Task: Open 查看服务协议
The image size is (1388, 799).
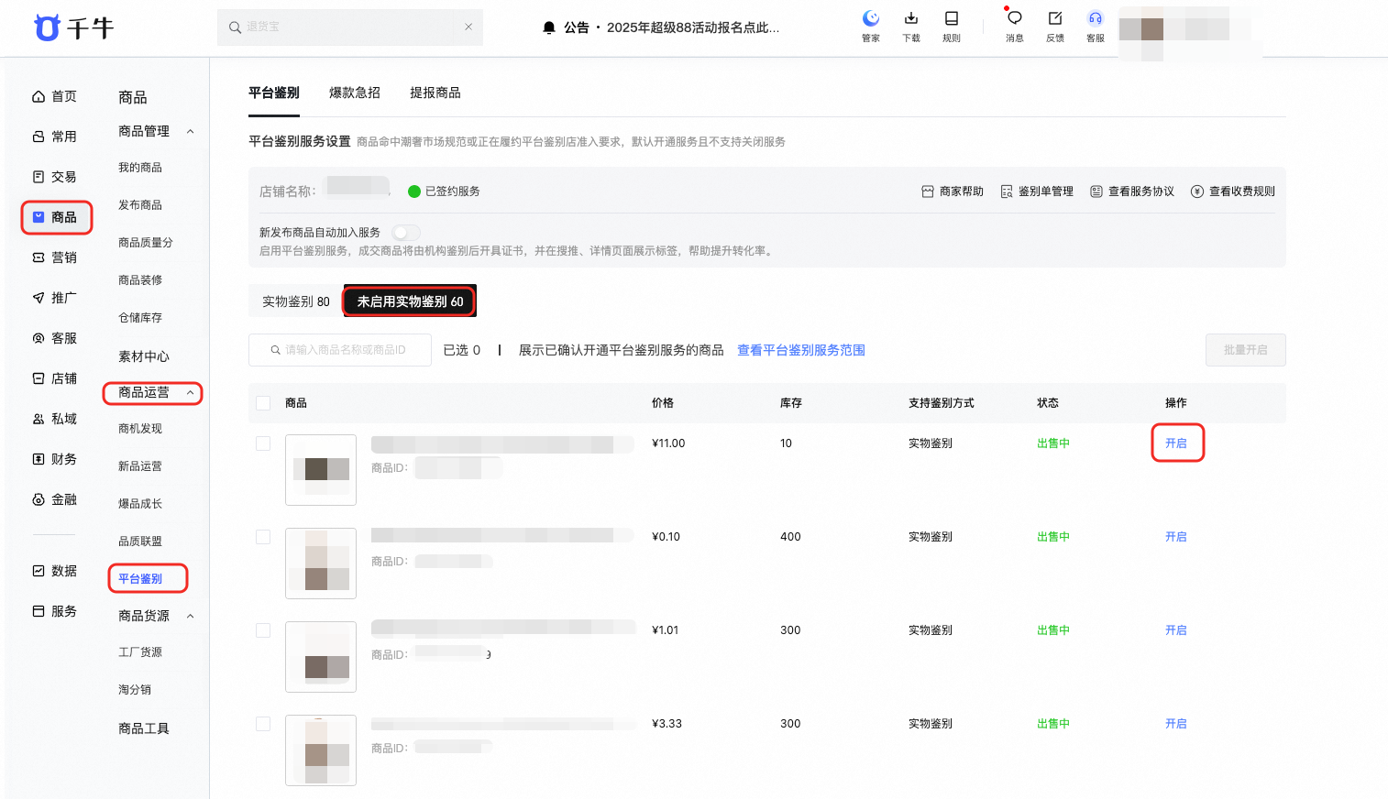Action: (x=1132, y=192)
